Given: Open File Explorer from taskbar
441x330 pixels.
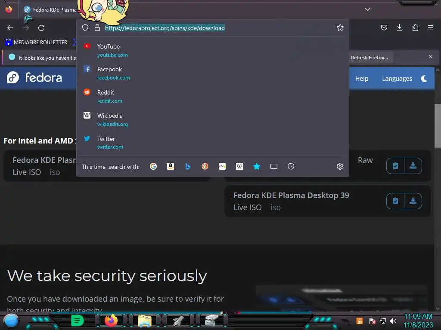Looking at the screenshot, I should point(145,321).
